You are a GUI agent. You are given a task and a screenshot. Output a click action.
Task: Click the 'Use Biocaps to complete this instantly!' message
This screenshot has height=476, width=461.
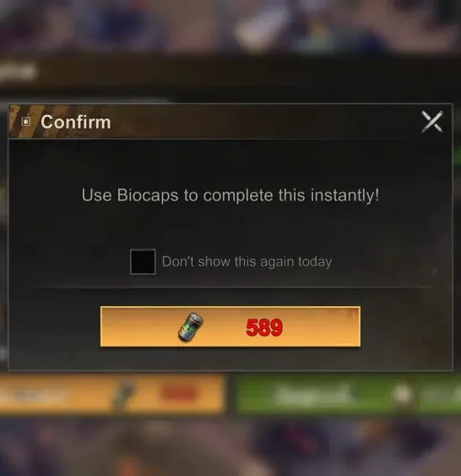click(230, 195)
